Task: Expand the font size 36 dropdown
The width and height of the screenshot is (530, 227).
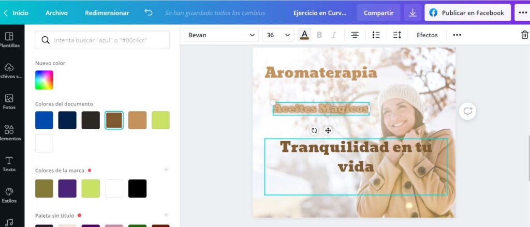Action: (x=278, y=35)
